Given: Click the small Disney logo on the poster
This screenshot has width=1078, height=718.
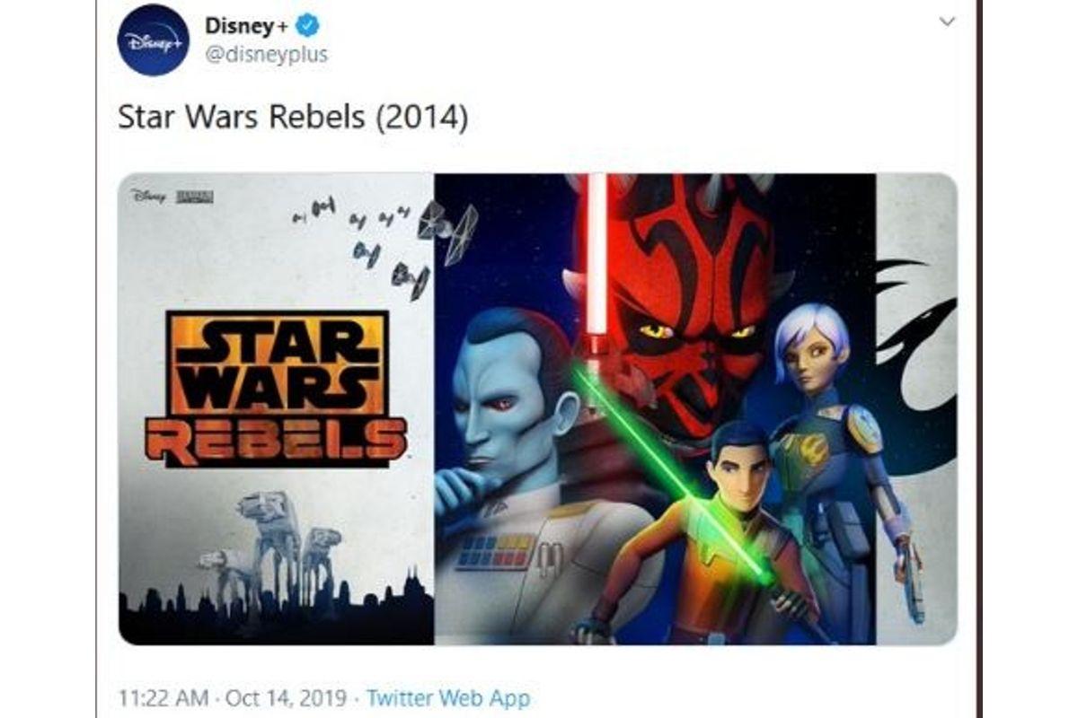Looking at the screenshot, I should tap(149, 197).
